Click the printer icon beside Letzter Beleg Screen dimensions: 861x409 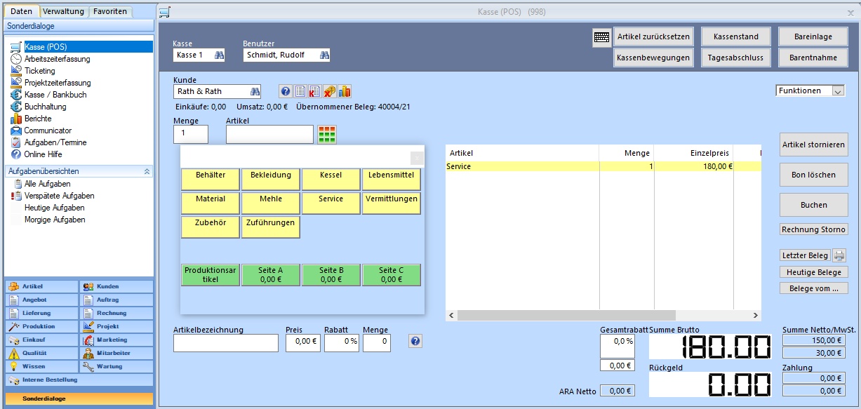click(839, 255)
